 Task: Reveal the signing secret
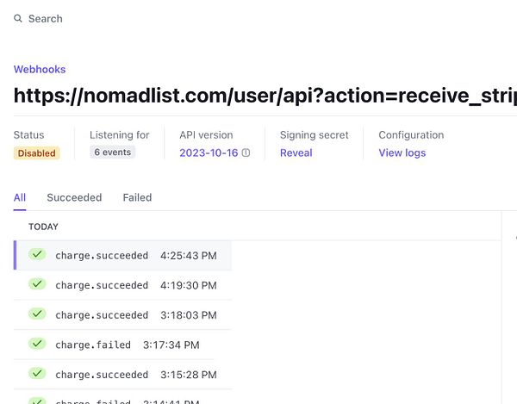pos(296,152)
